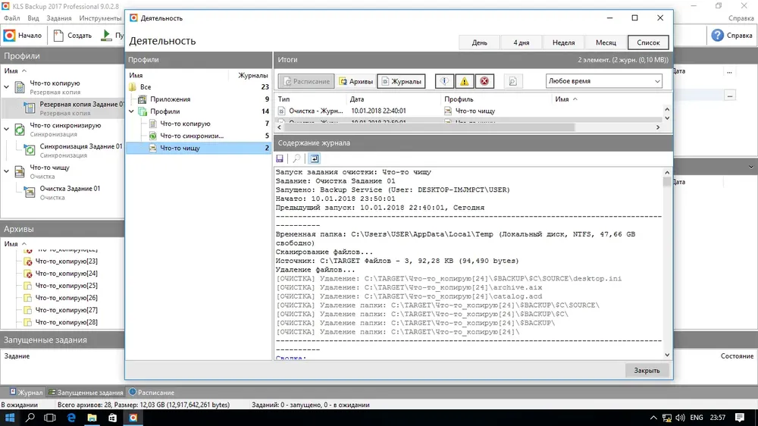Click the save log floppy disk icon
The height and width of the screenshot is (426, 758).
click(x=280, y=158)
